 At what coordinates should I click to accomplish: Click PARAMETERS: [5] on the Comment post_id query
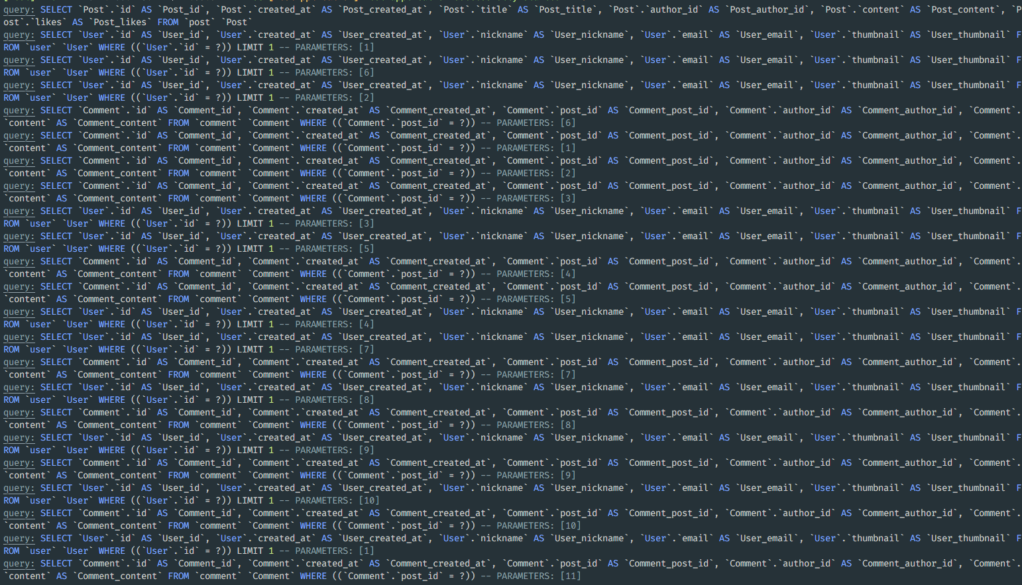[x=536, y=299]
